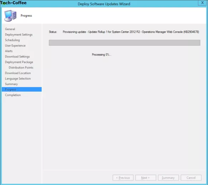Select General step in wizard sidebar
The image size is (208, 185).
pyautogui.click(x=10, y=29)
